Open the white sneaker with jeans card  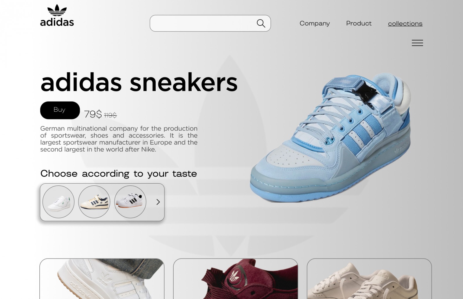click(102, 279)
